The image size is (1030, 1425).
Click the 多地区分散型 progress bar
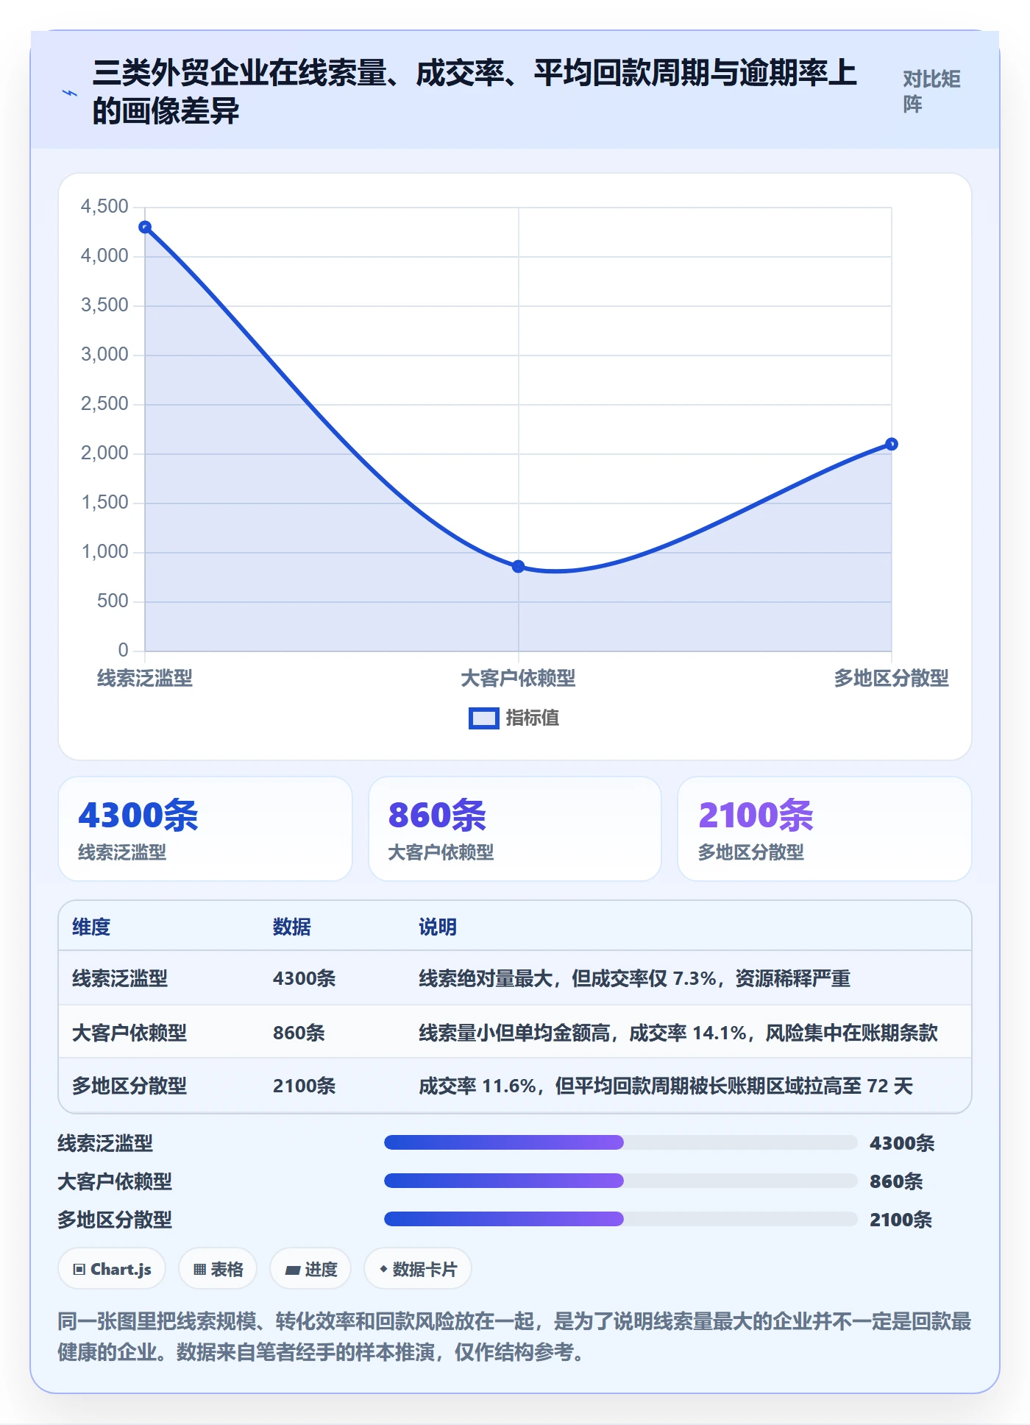621,1219
